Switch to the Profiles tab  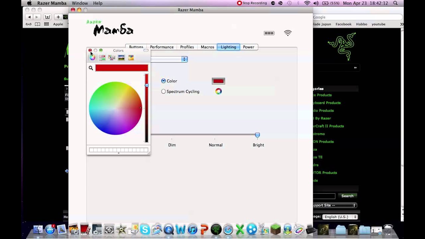[187, 47]
